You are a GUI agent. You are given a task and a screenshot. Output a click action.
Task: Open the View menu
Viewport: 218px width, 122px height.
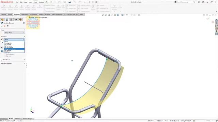click(26, 2)
